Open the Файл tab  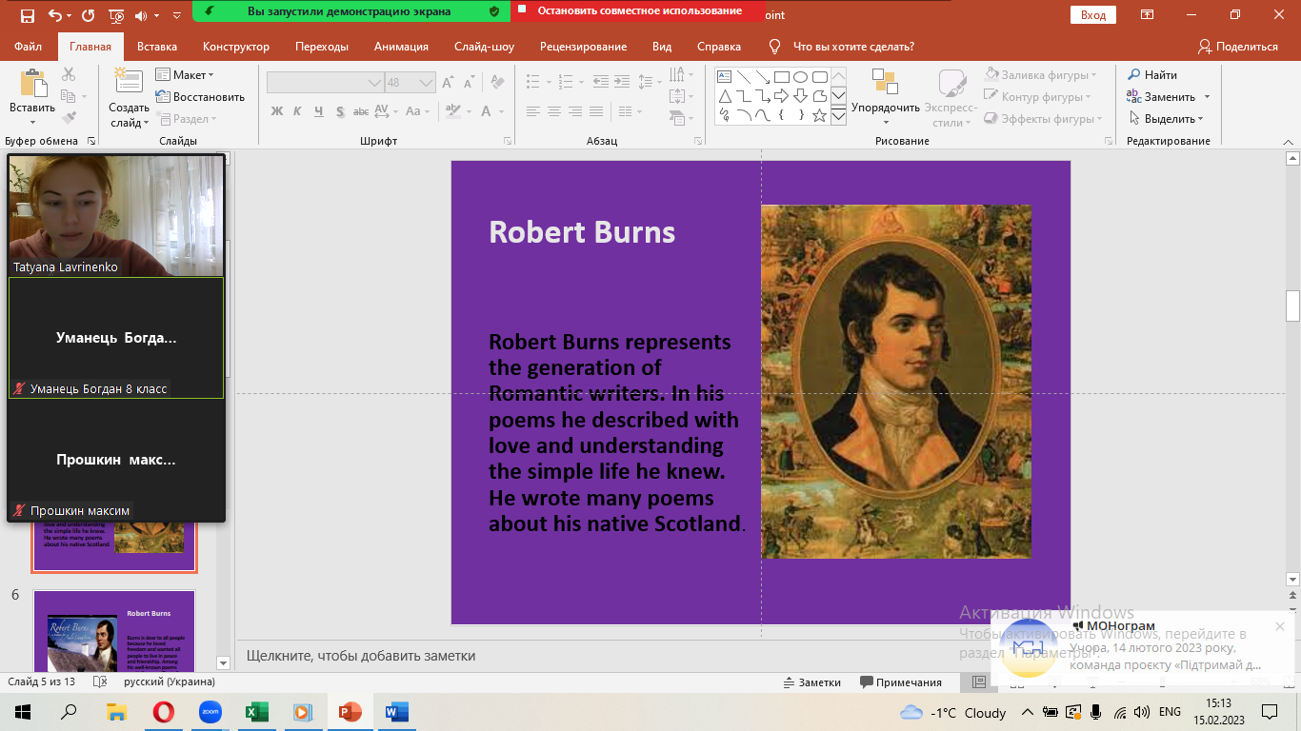[x=28, y=47]
